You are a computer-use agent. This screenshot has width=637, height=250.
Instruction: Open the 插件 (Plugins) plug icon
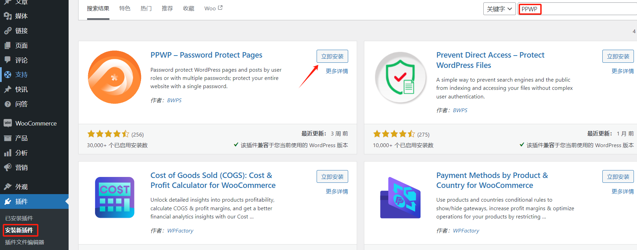8,202
